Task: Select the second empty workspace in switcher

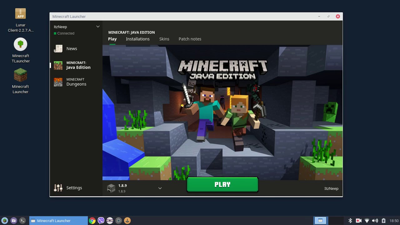Action: pos(336,221)
